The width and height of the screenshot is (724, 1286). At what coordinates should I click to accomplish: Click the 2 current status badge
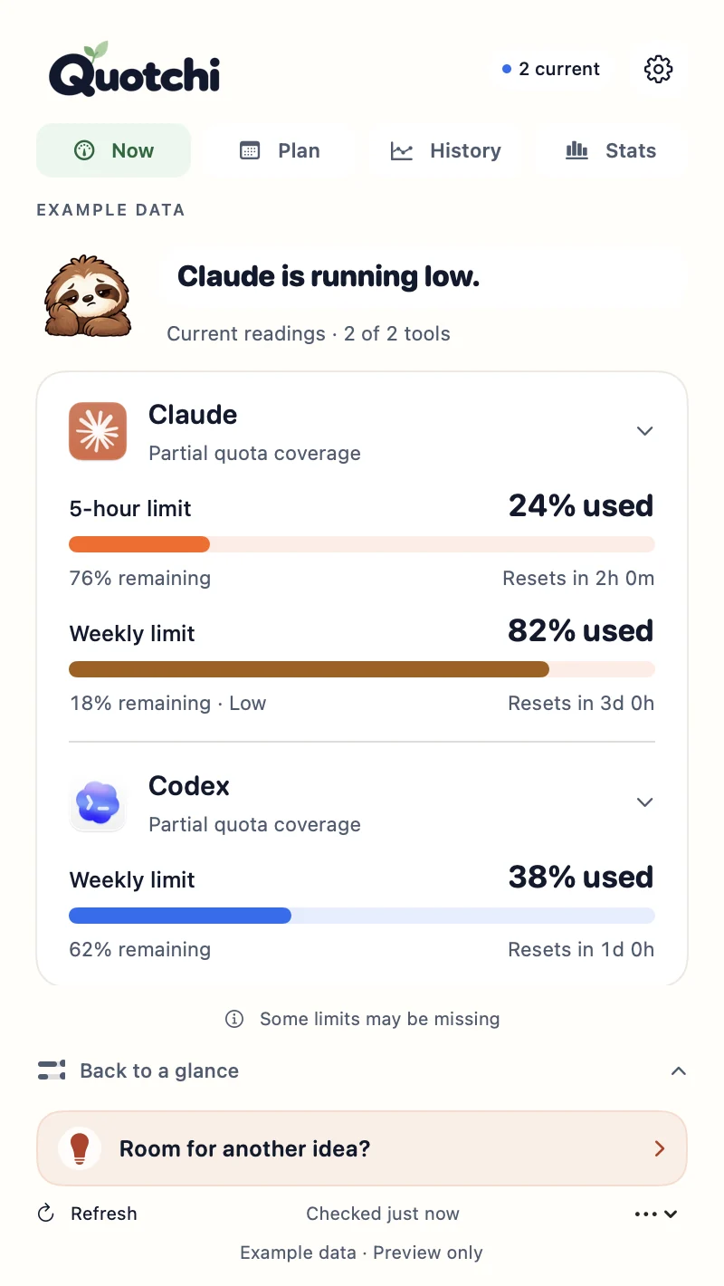point(551,69)
